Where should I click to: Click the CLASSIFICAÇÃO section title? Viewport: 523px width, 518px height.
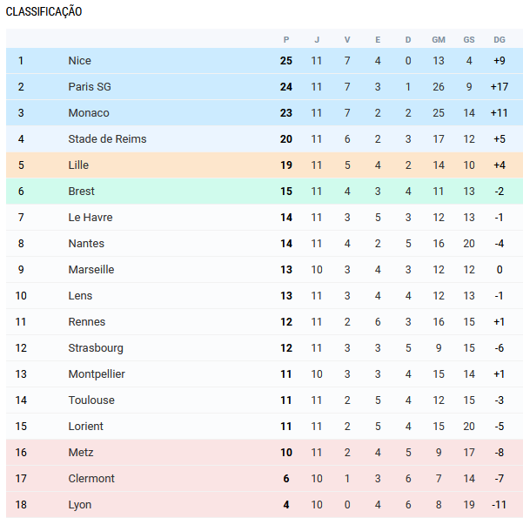click(x=44, y=12)
